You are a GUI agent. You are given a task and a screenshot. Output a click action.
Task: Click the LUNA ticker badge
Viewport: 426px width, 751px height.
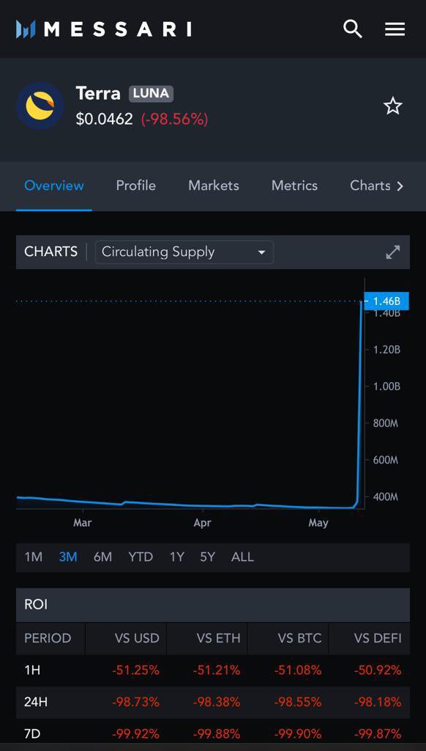click(151, 93)
